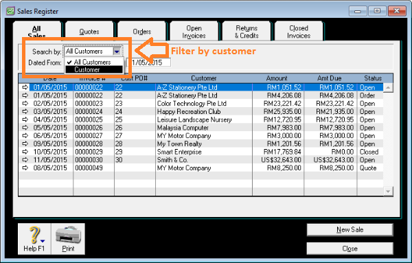Open arrow for 04/05/2015 Leisure Landscape row
Viewport: 412px width, 263px height.
pos(25,119)
